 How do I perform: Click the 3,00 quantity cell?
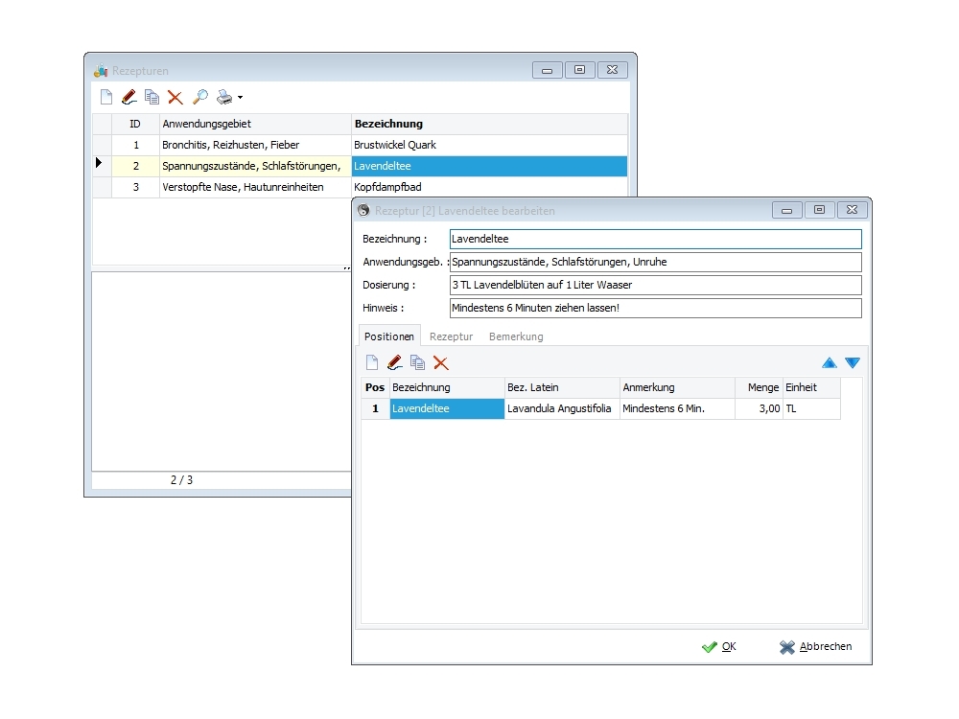[x=759, y=409]
